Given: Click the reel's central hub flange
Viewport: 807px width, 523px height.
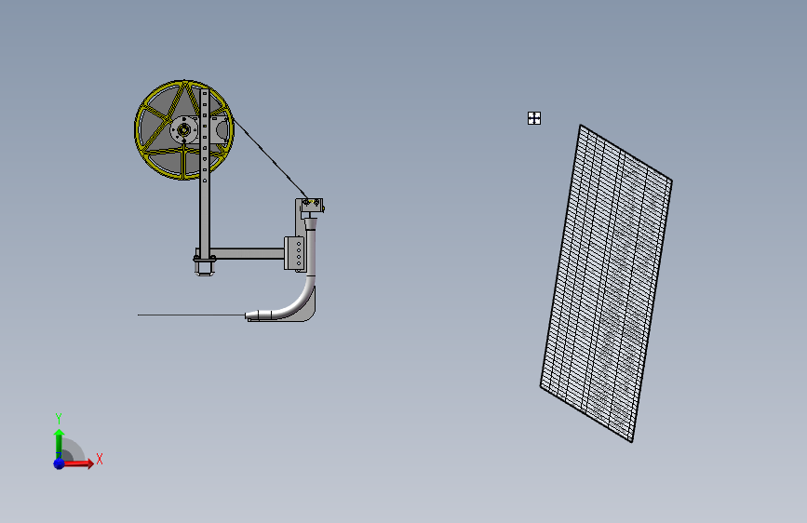Looking at the screenshot, I should pyautogui.click(x=183, y=129).
